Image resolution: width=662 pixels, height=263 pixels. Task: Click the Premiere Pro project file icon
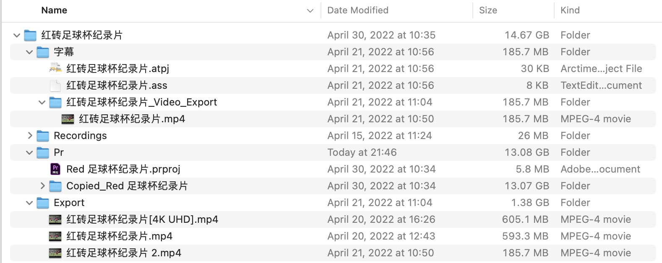click(55, 169)
